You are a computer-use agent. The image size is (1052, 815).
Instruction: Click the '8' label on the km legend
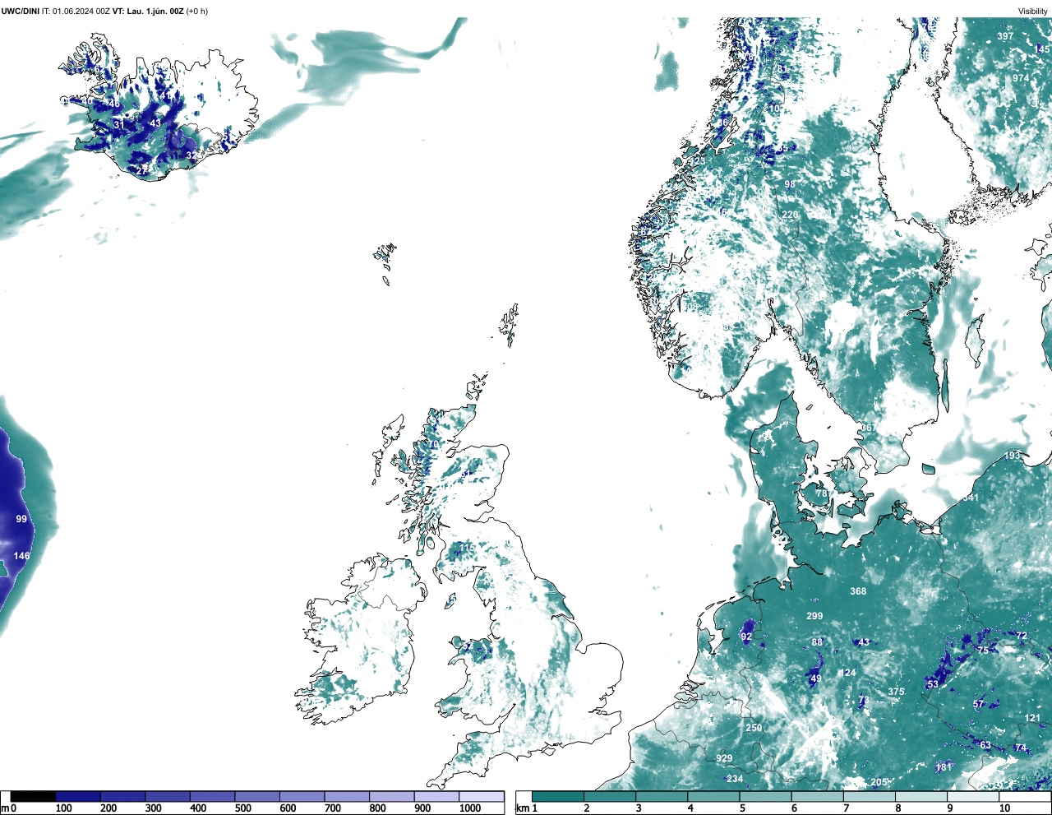898,808
